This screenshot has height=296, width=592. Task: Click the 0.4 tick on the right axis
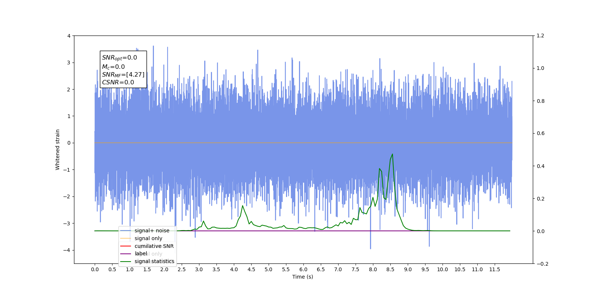tap(541, 166)
